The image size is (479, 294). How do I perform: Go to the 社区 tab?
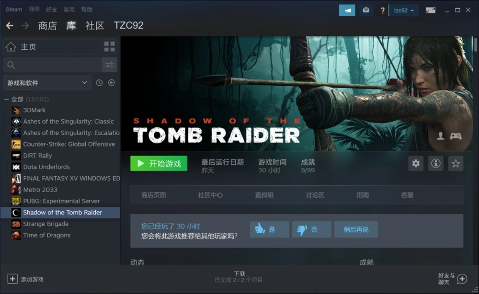pyautogui.click(x=95, y=26)
